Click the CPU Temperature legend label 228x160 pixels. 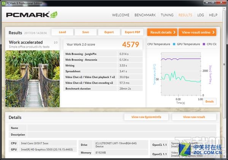[158, 44]
